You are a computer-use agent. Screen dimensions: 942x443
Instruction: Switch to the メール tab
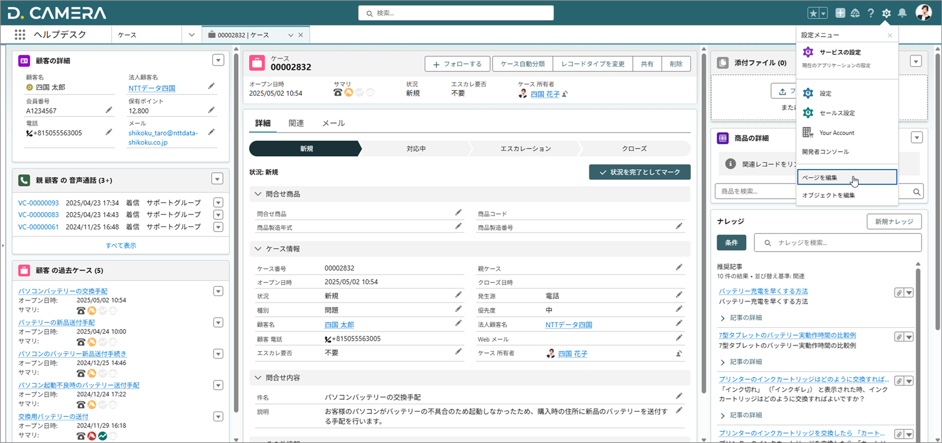click(x=333, y=123)
